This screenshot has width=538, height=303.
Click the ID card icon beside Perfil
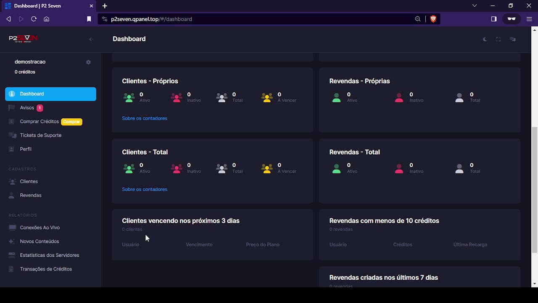tap(12, 149)
